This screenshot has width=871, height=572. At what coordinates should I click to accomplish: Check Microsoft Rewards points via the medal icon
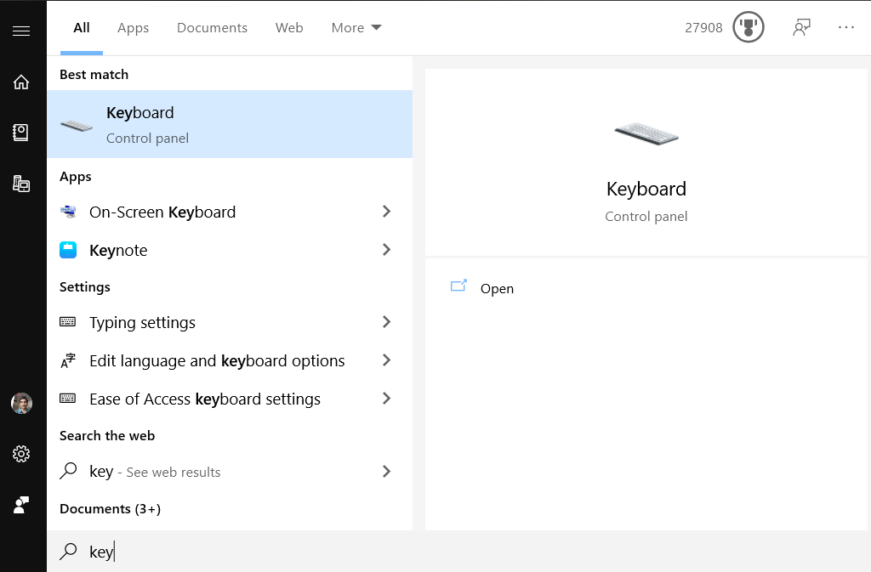click(x=747, y=27)
